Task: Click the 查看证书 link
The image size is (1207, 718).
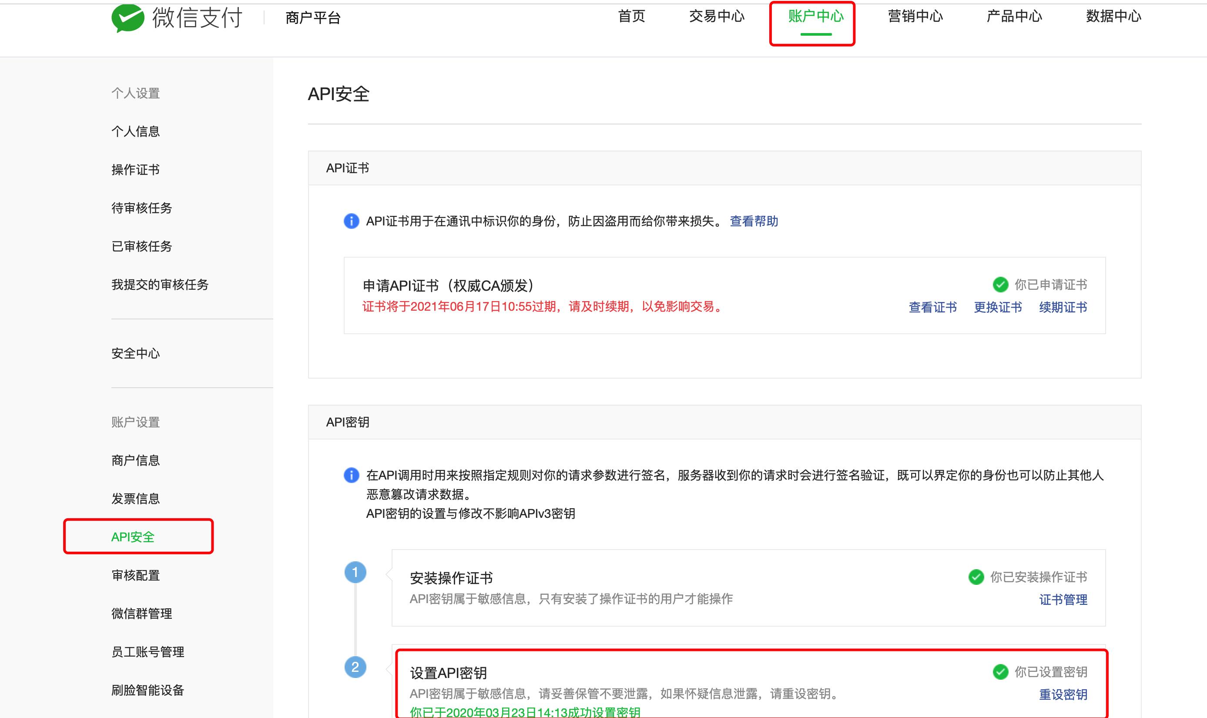Action: tap(933, 307)
